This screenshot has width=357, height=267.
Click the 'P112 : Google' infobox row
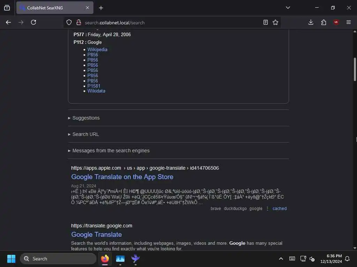88,42
